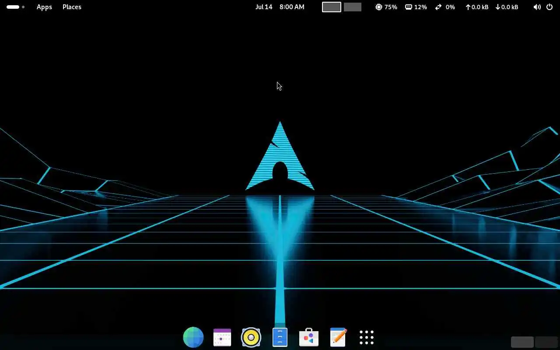This screenshot has height=350, width=560.
Task: Switch to second workspace thumbnail in top bar
Action: [x=353, y=7]
